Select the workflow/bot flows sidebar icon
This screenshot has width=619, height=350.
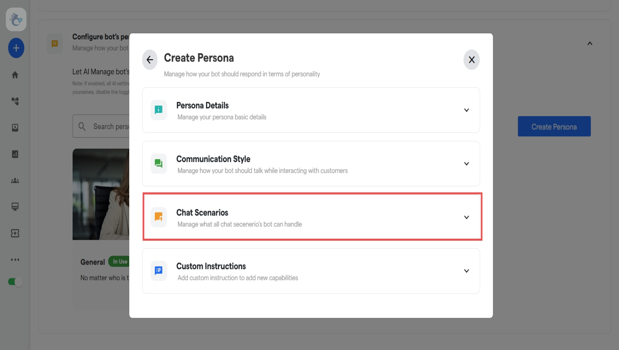pyautogui.click(x=15, y=101)
